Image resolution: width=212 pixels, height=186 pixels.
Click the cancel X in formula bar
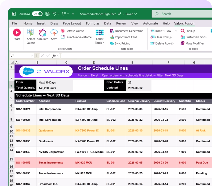click(x=42, y=56)
